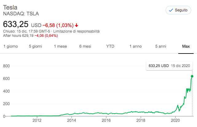The height and width of the screenshot is (127, 197).
Task: Toggle the Seguito follow button
Action: coord(178,10)
